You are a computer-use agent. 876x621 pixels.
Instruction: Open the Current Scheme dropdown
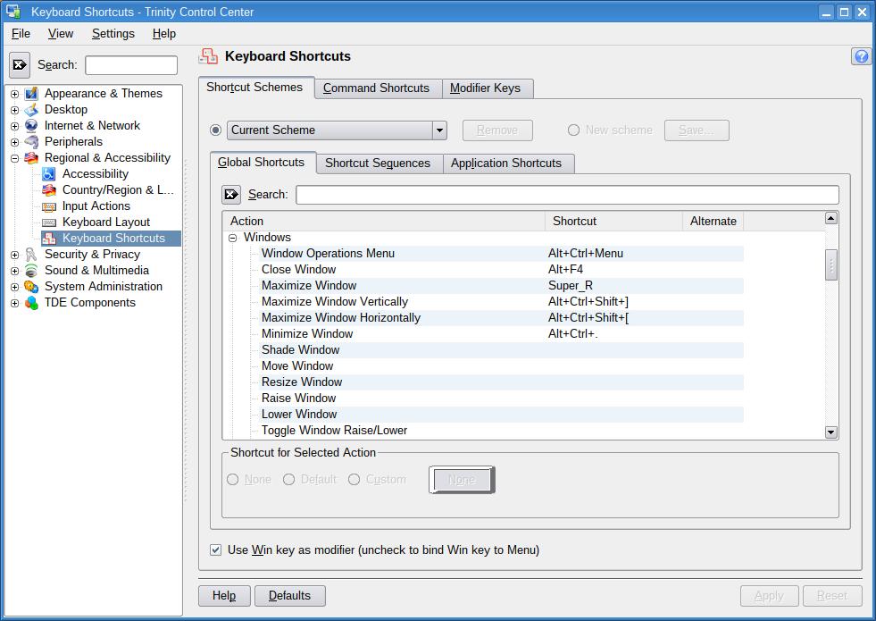point(337,130)
